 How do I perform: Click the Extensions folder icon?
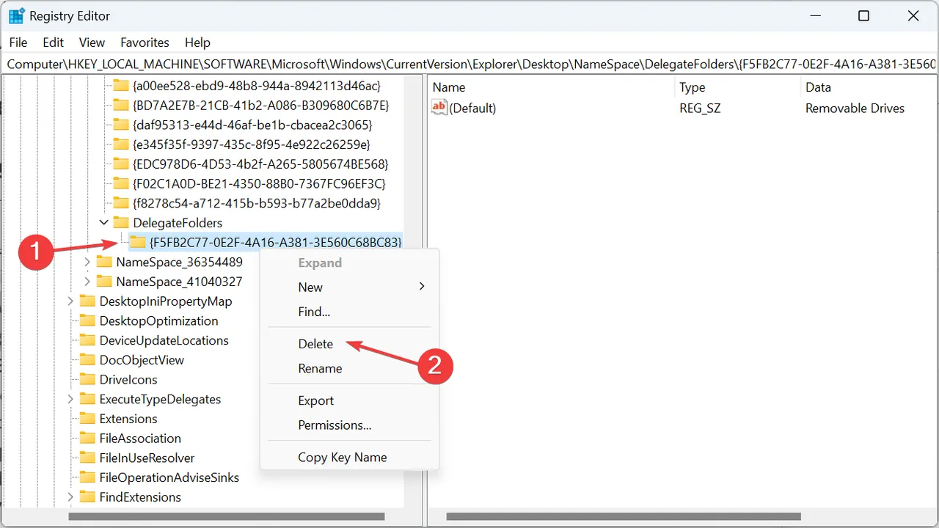point(87,419)
